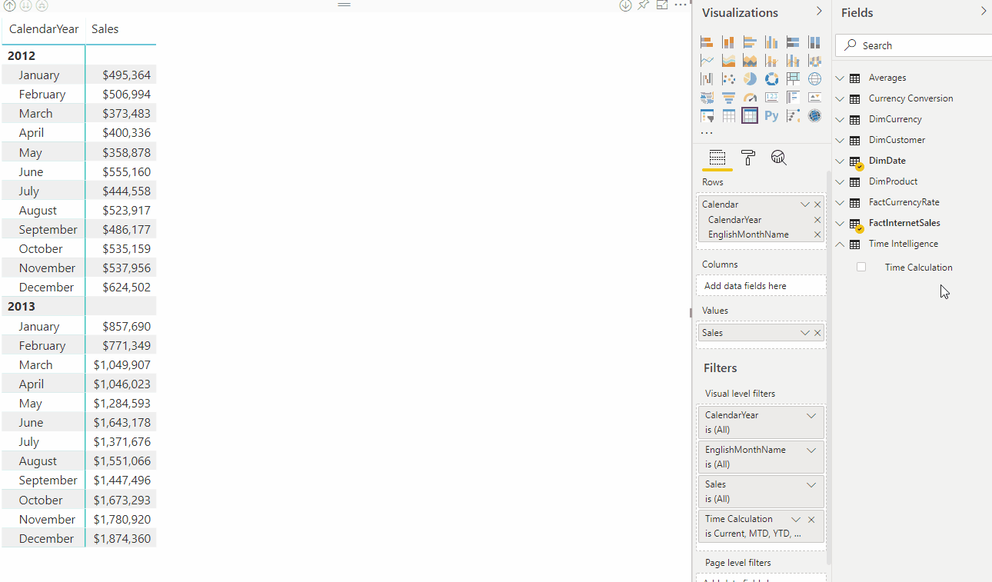Check the Time Calculation field checkbox

[x=861, y=267]
